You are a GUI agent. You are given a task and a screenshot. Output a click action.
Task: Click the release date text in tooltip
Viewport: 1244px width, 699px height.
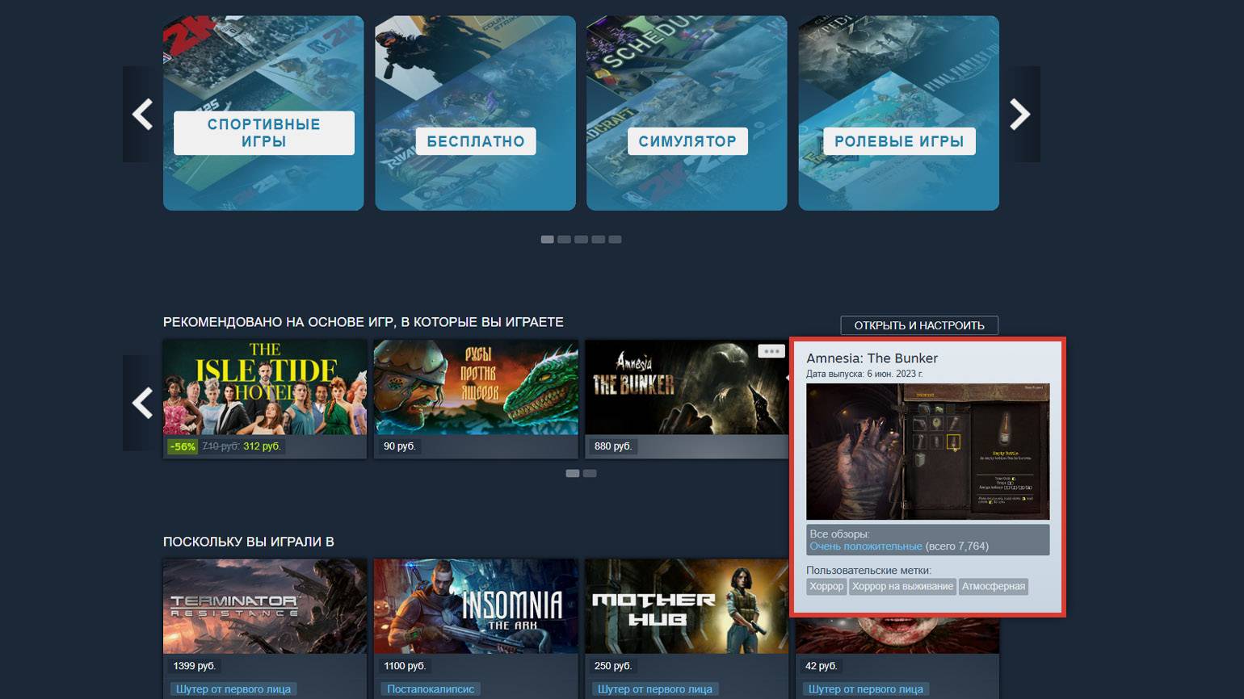[864, 374]
